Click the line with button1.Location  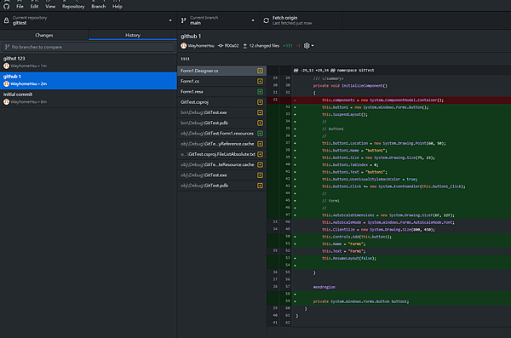pos(389,143)
